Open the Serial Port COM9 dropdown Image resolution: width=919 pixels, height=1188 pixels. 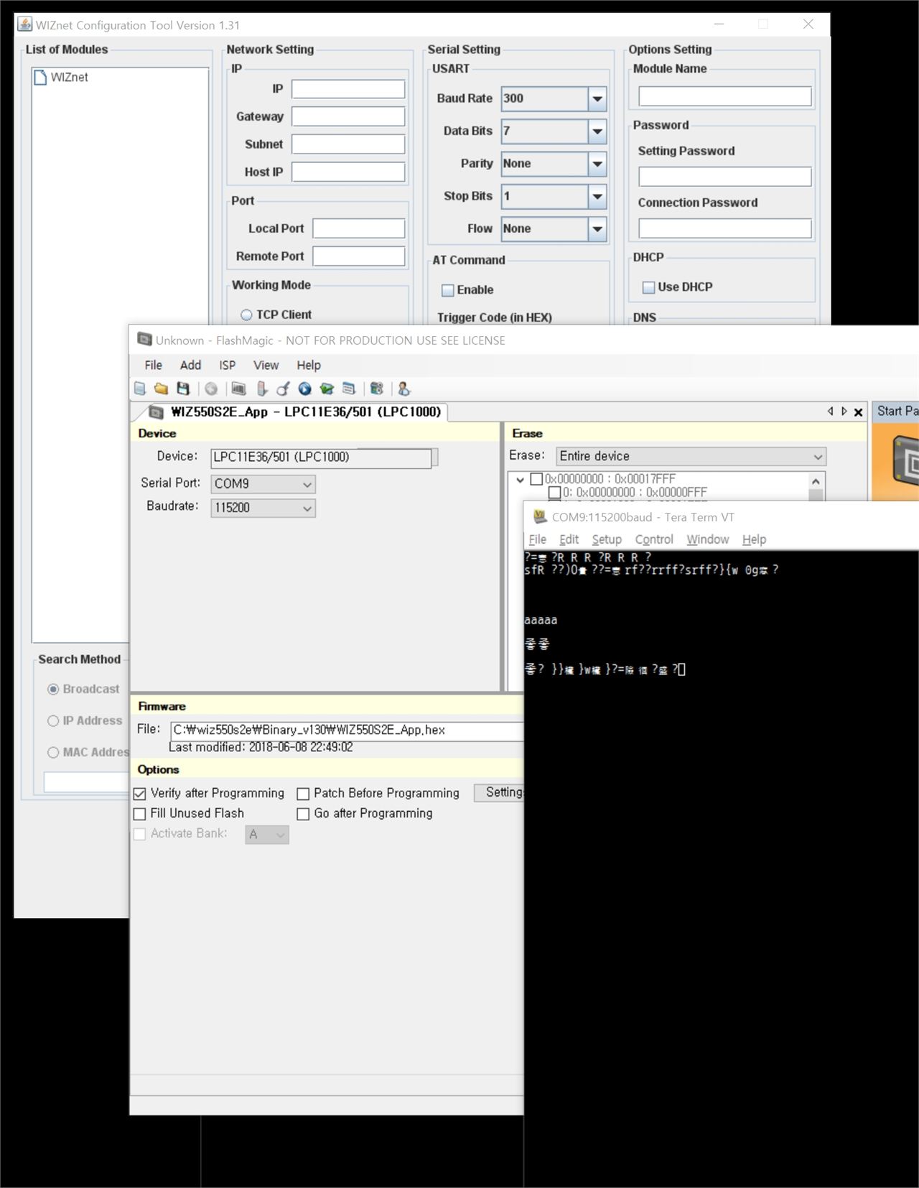(263, 484)
